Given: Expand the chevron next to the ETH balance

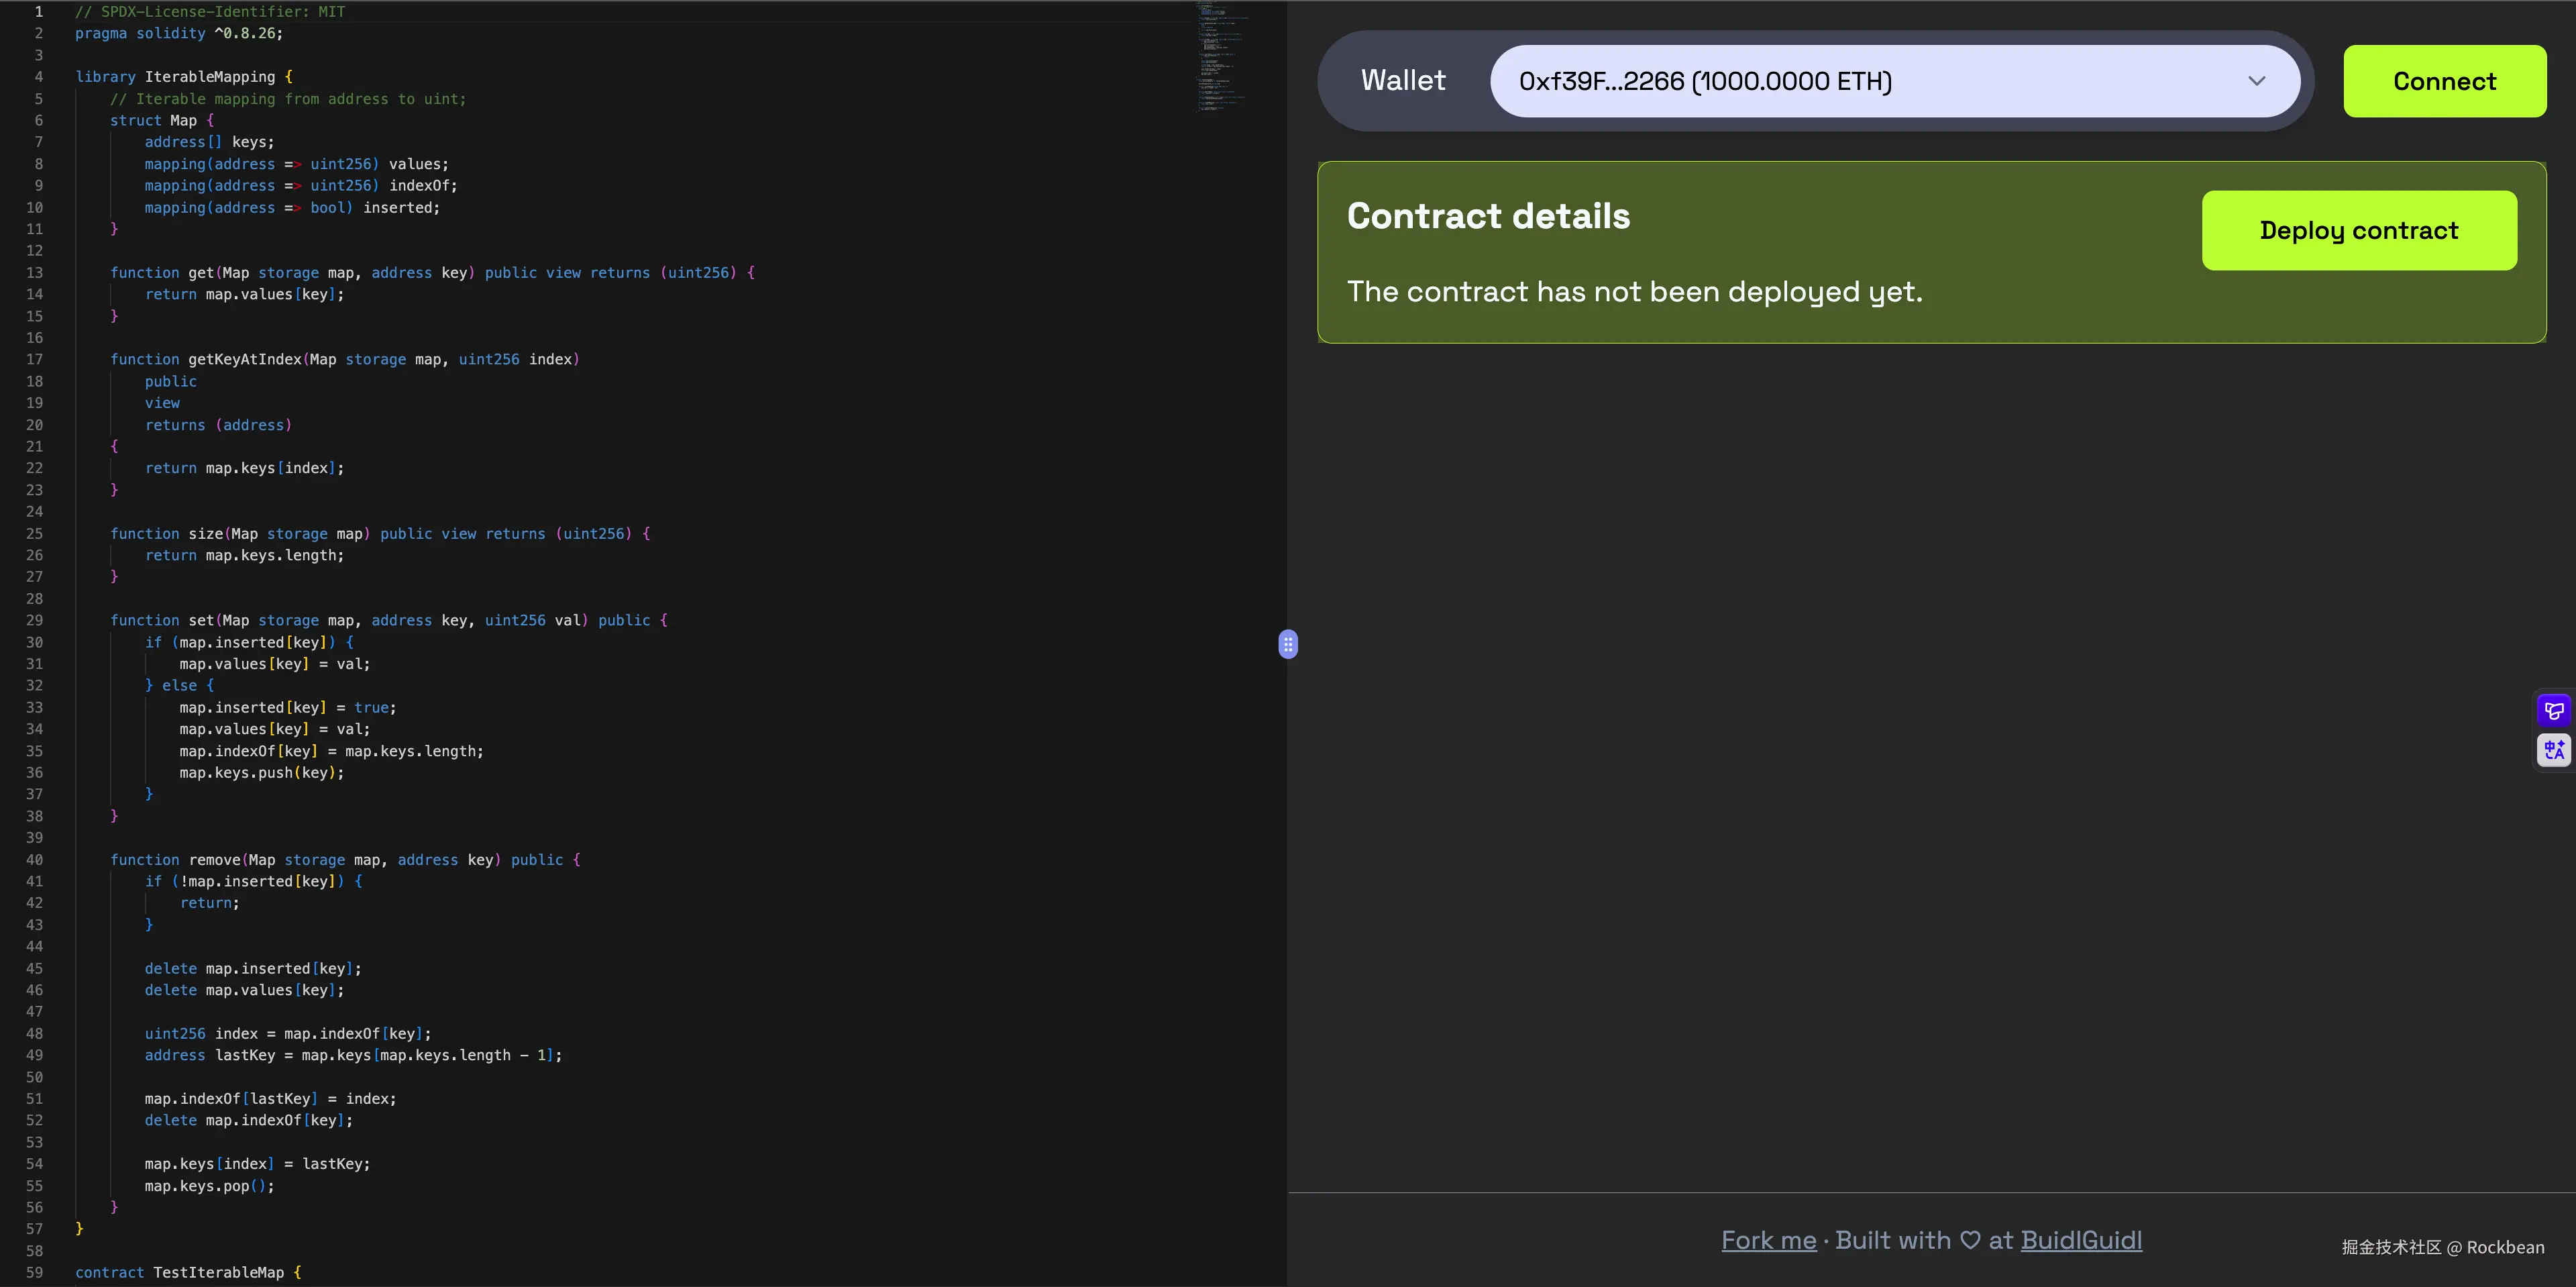Looking at the screenshot, I should point(2256,81).
